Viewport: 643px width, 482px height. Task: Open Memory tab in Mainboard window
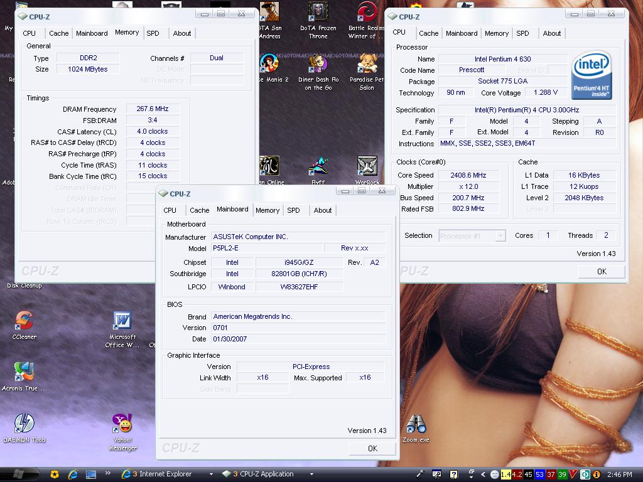point(267,210)
